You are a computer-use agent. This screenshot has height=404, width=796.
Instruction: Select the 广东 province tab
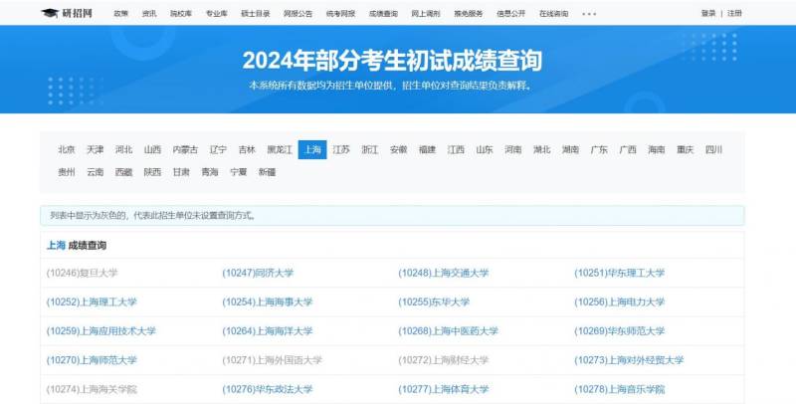(599, 149)
